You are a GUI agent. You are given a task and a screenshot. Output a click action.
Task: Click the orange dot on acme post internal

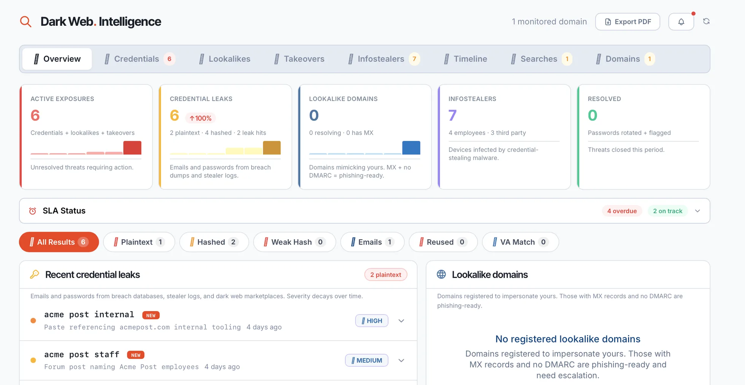[x=33, y=321]
